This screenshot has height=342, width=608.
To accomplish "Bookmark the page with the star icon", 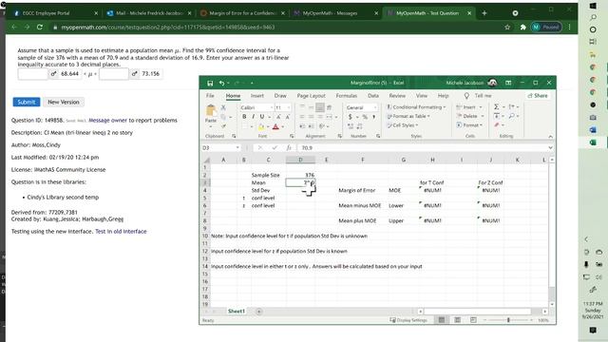I will coord(507,28).
